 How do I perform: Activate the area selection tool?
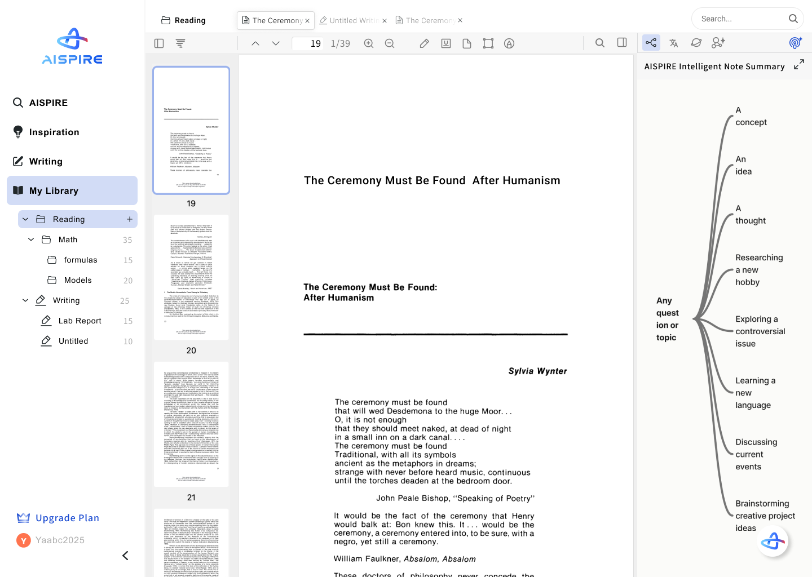point(488,43)
